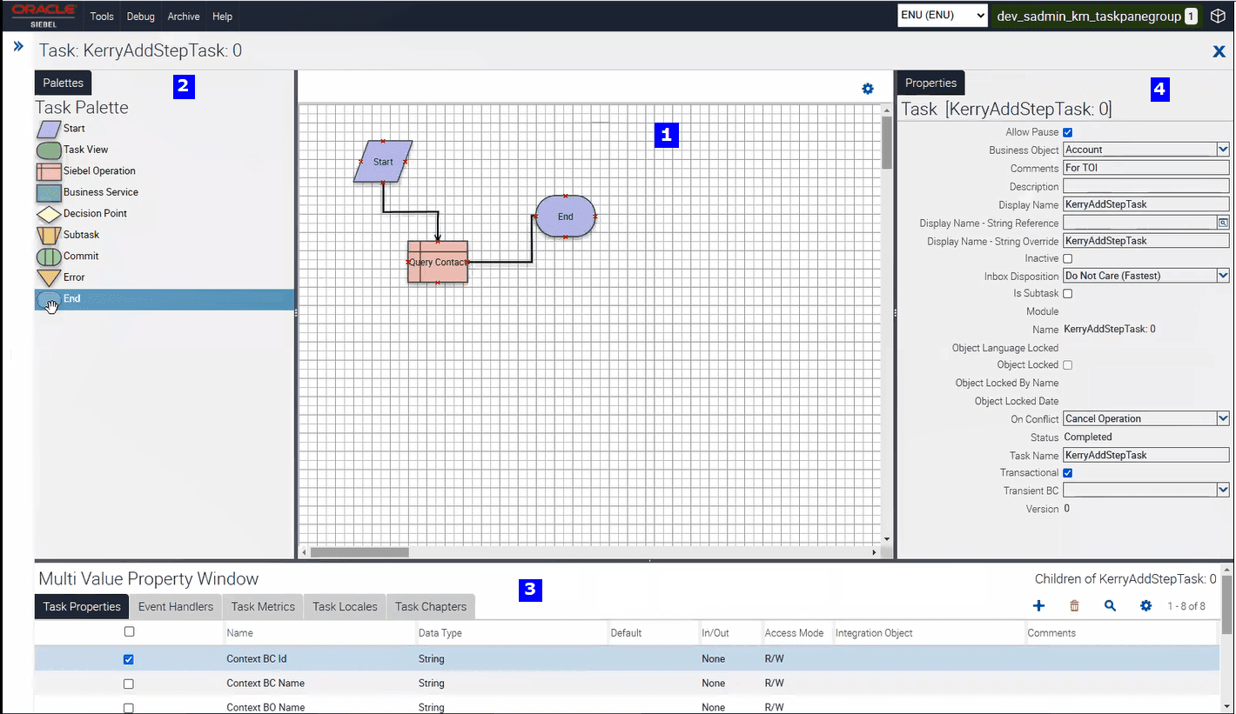The image size is (1236, 714).
Task: Switch to the Event Handlers tab
Action: point(175,606)
